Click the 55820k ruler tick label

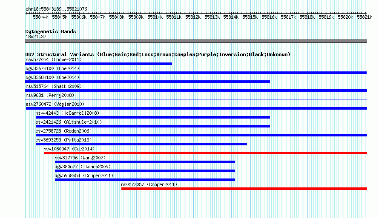[345, 17]
